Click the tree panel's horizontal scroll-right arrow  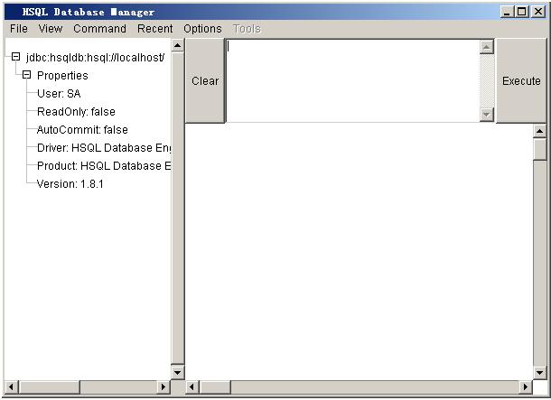coord(163,387)
